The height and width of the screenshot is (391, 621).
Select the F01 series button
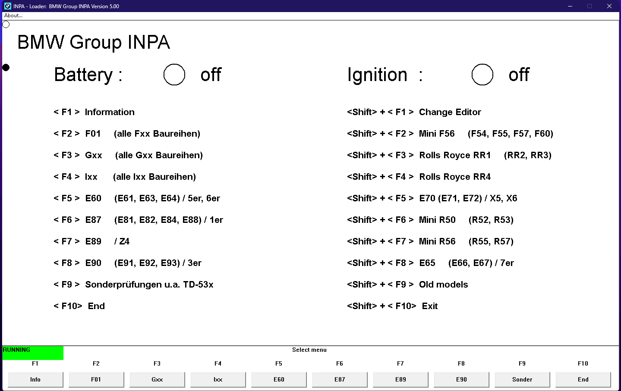coord(96,379)
